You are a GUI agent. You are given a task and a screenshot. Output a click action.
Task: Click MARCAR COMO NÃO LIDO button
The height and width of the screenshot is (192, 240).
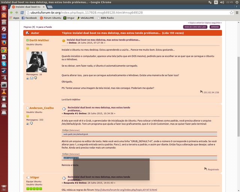pyautogui.click(x=195, y=27)
